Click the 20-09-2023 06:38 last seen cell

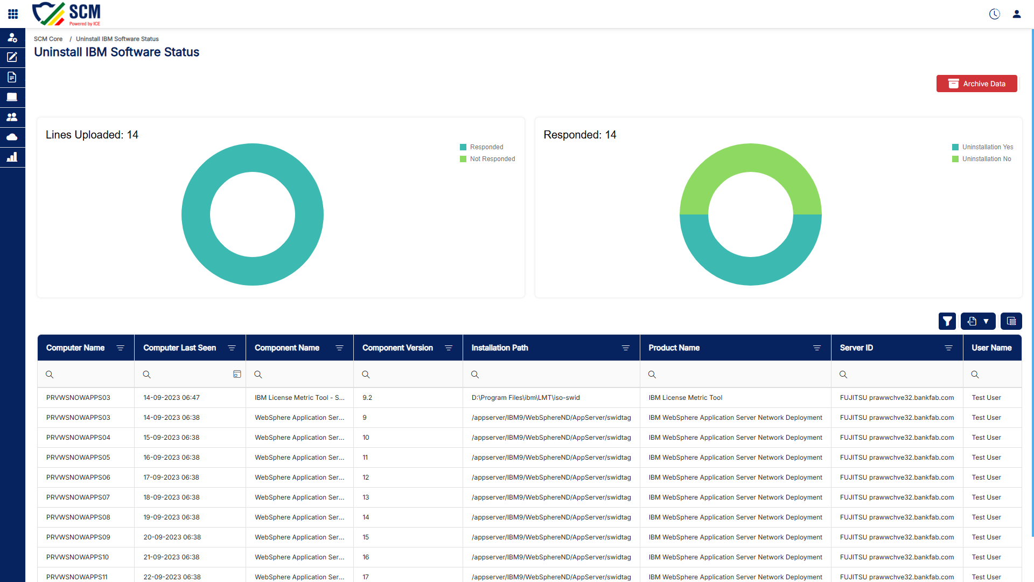tap(190, 537)
